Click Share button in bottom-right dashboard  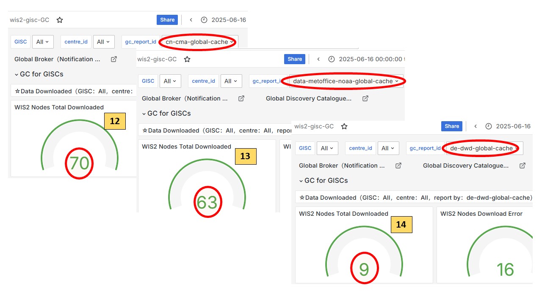(x=451, y=126)
